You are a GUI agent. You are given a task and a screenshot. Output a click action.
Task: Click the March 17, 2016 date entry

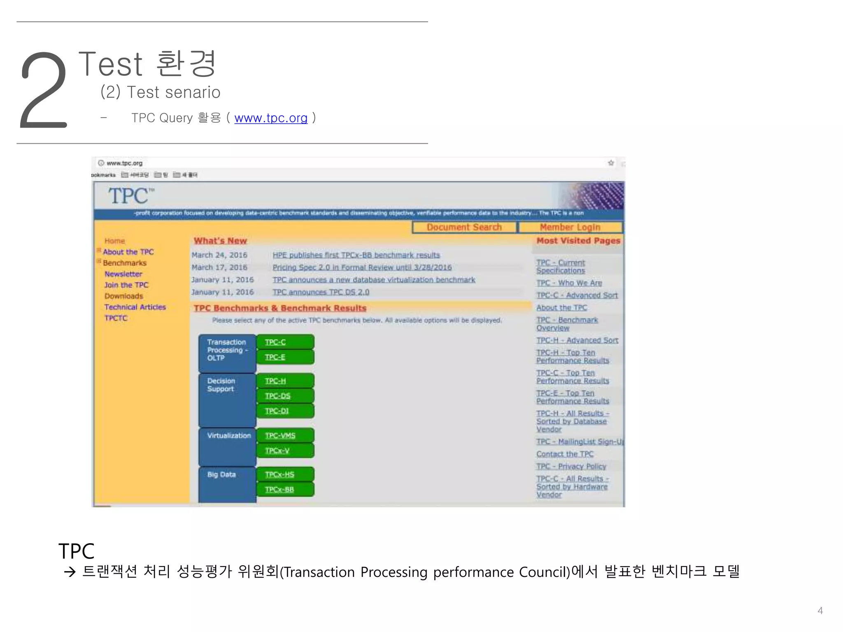coord(219,267)
